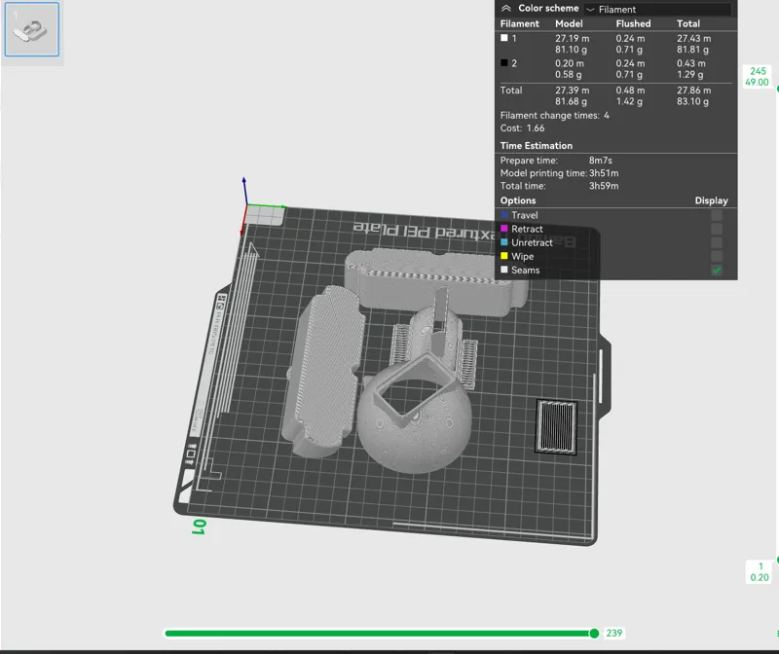Click the Options heading
Image resolution: width=779 pixels, height=654 pixels.
pyautogui.click(x=518, y=200)
